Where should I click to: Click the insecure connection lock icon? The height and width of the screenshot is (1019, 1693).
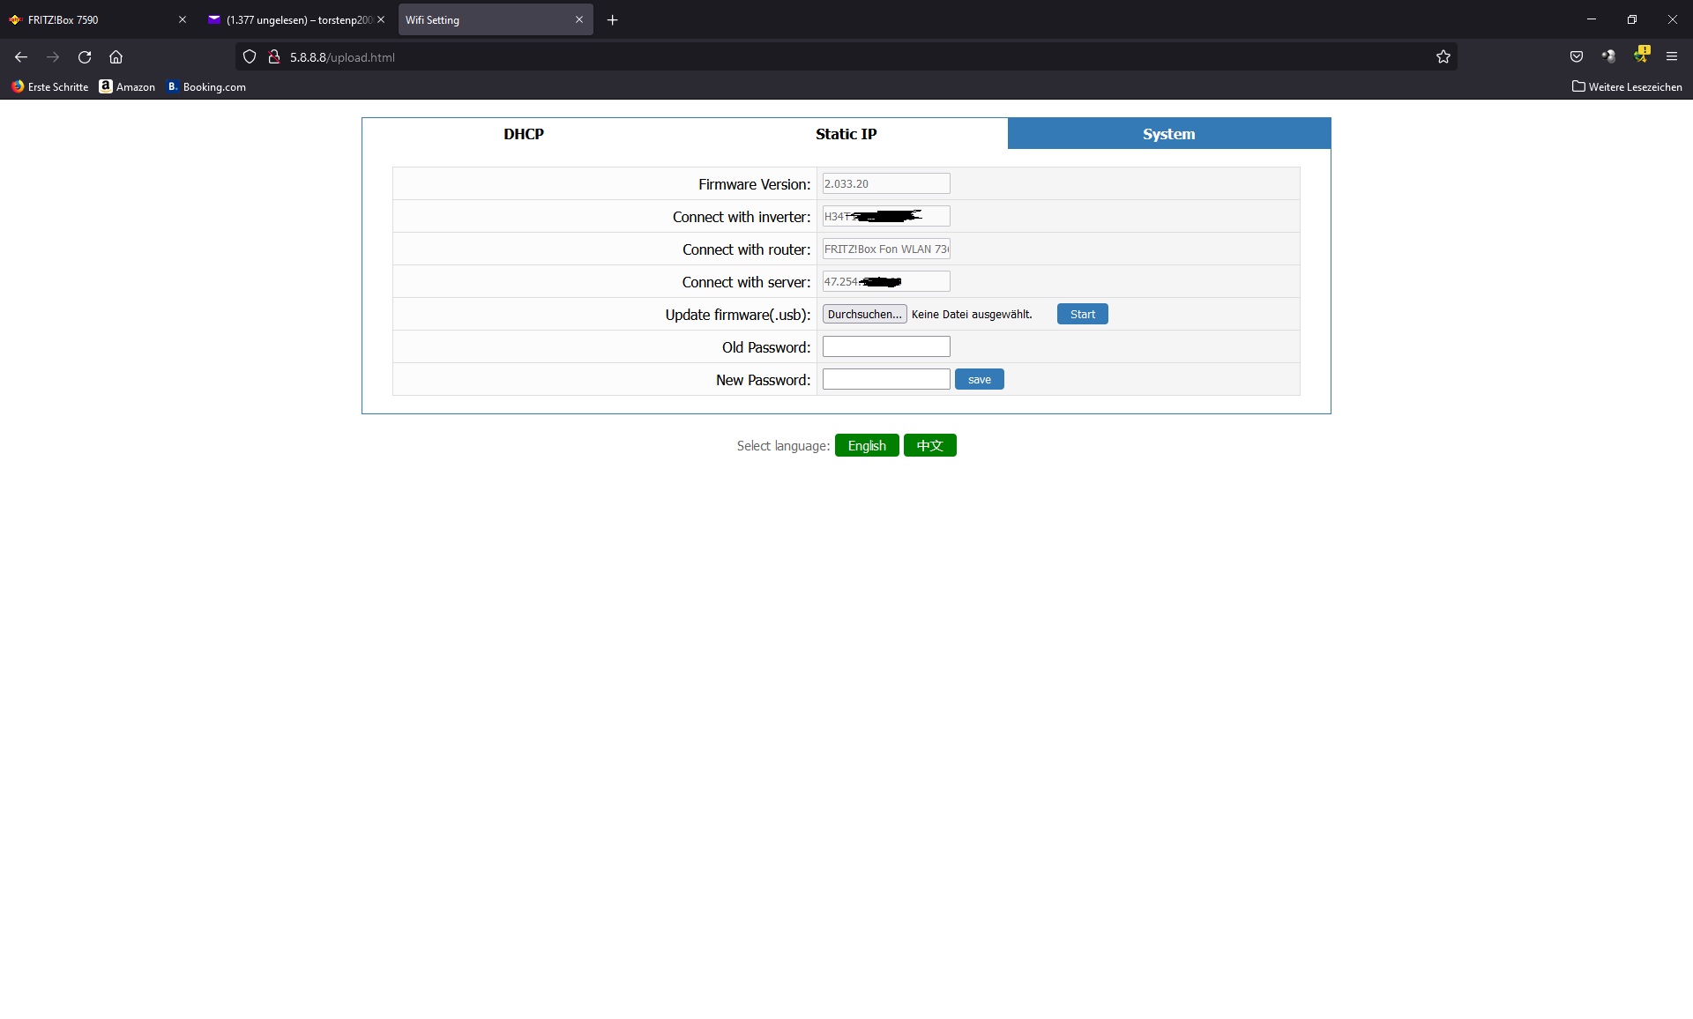click(274, 56)
